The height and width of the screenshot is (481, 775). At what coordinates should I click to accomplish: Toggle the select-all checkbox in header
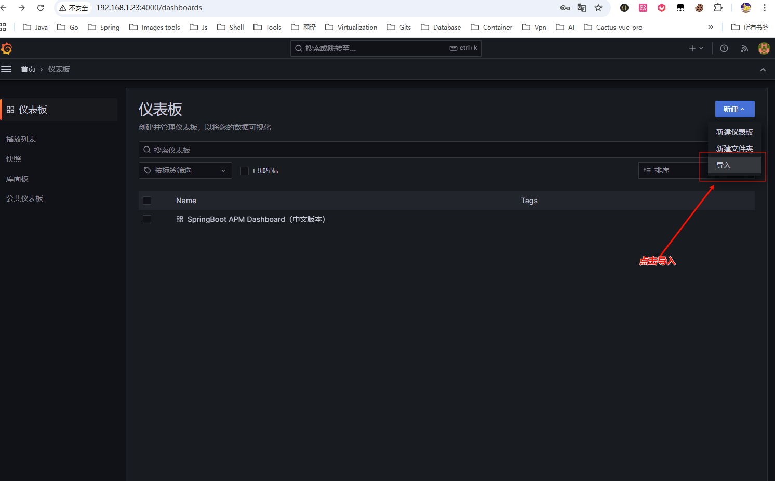click(147, 201)
